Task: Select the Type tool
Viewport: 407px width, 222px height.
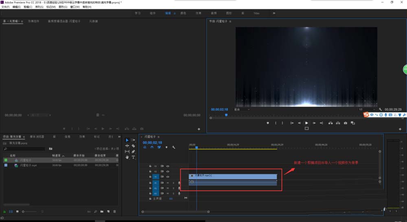Action: pyautogui.click(x=133, y=157)
